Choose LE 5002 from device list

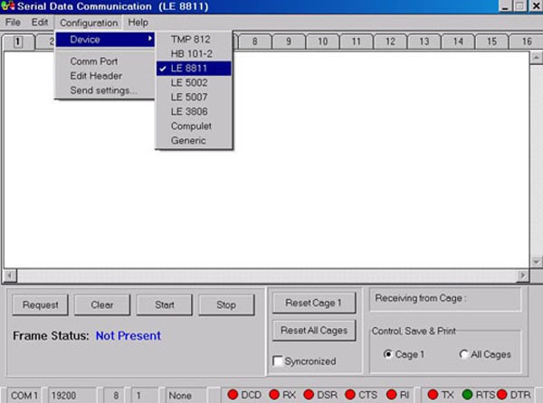(189, 82)
